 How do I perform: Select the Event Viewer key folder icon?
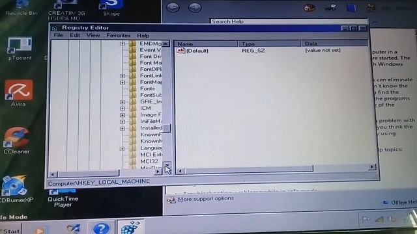coord(133,50)
